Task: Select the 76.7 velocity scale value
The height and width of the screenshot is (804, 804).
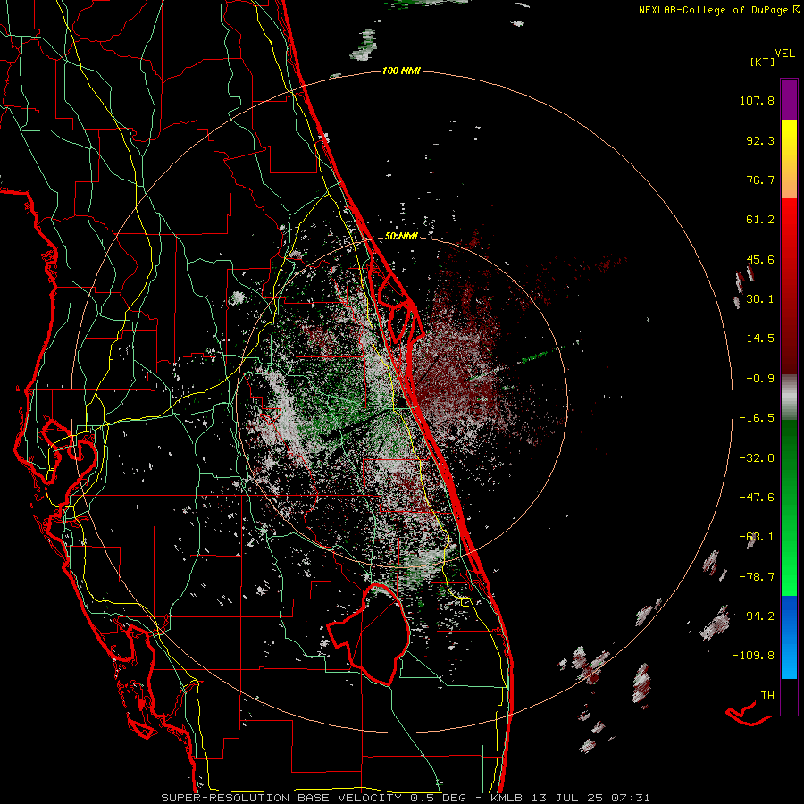Action: (x=760, y=180)
